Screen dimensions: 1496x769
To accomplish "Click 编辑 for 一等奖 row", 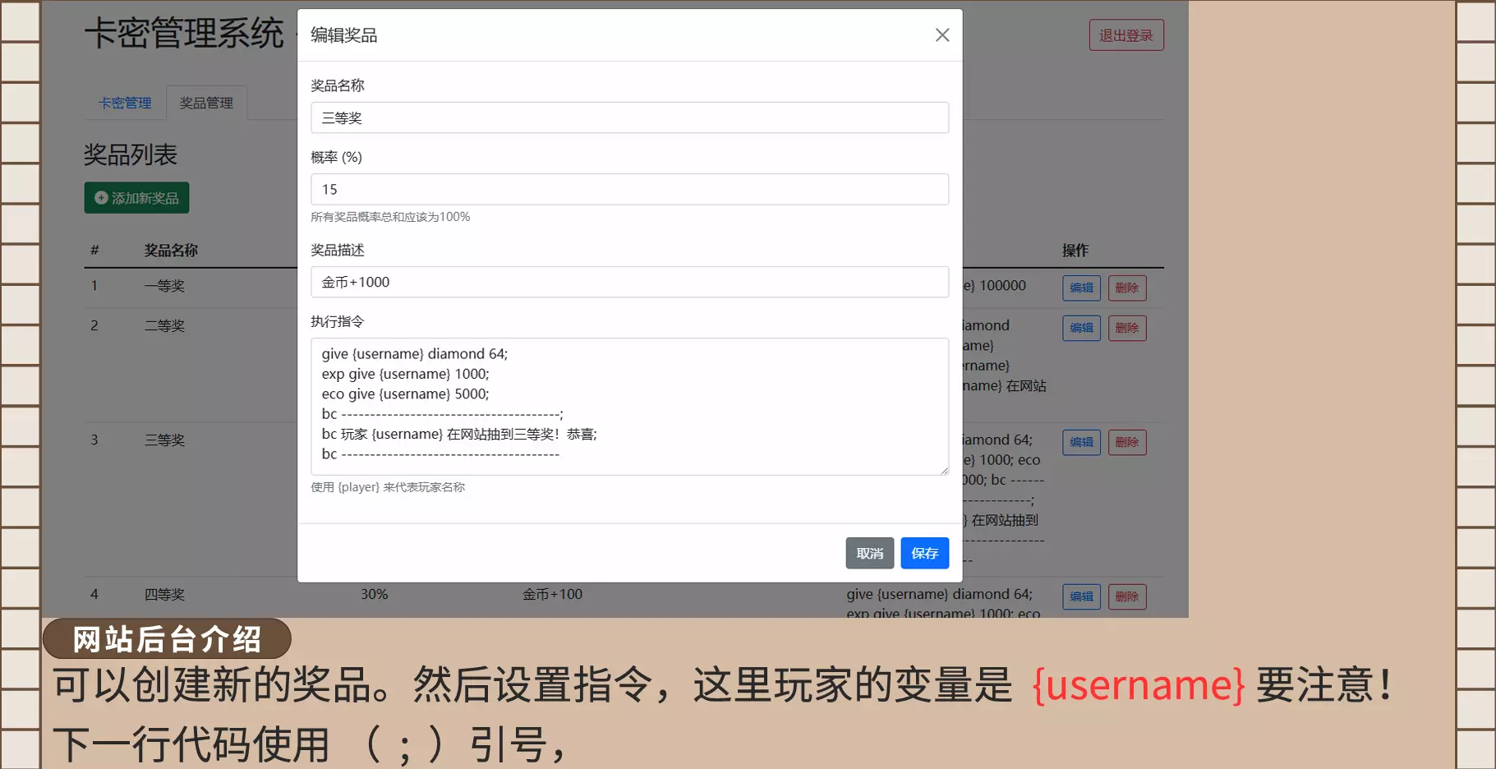I will pyautogui.click(x=1081, y=288).
